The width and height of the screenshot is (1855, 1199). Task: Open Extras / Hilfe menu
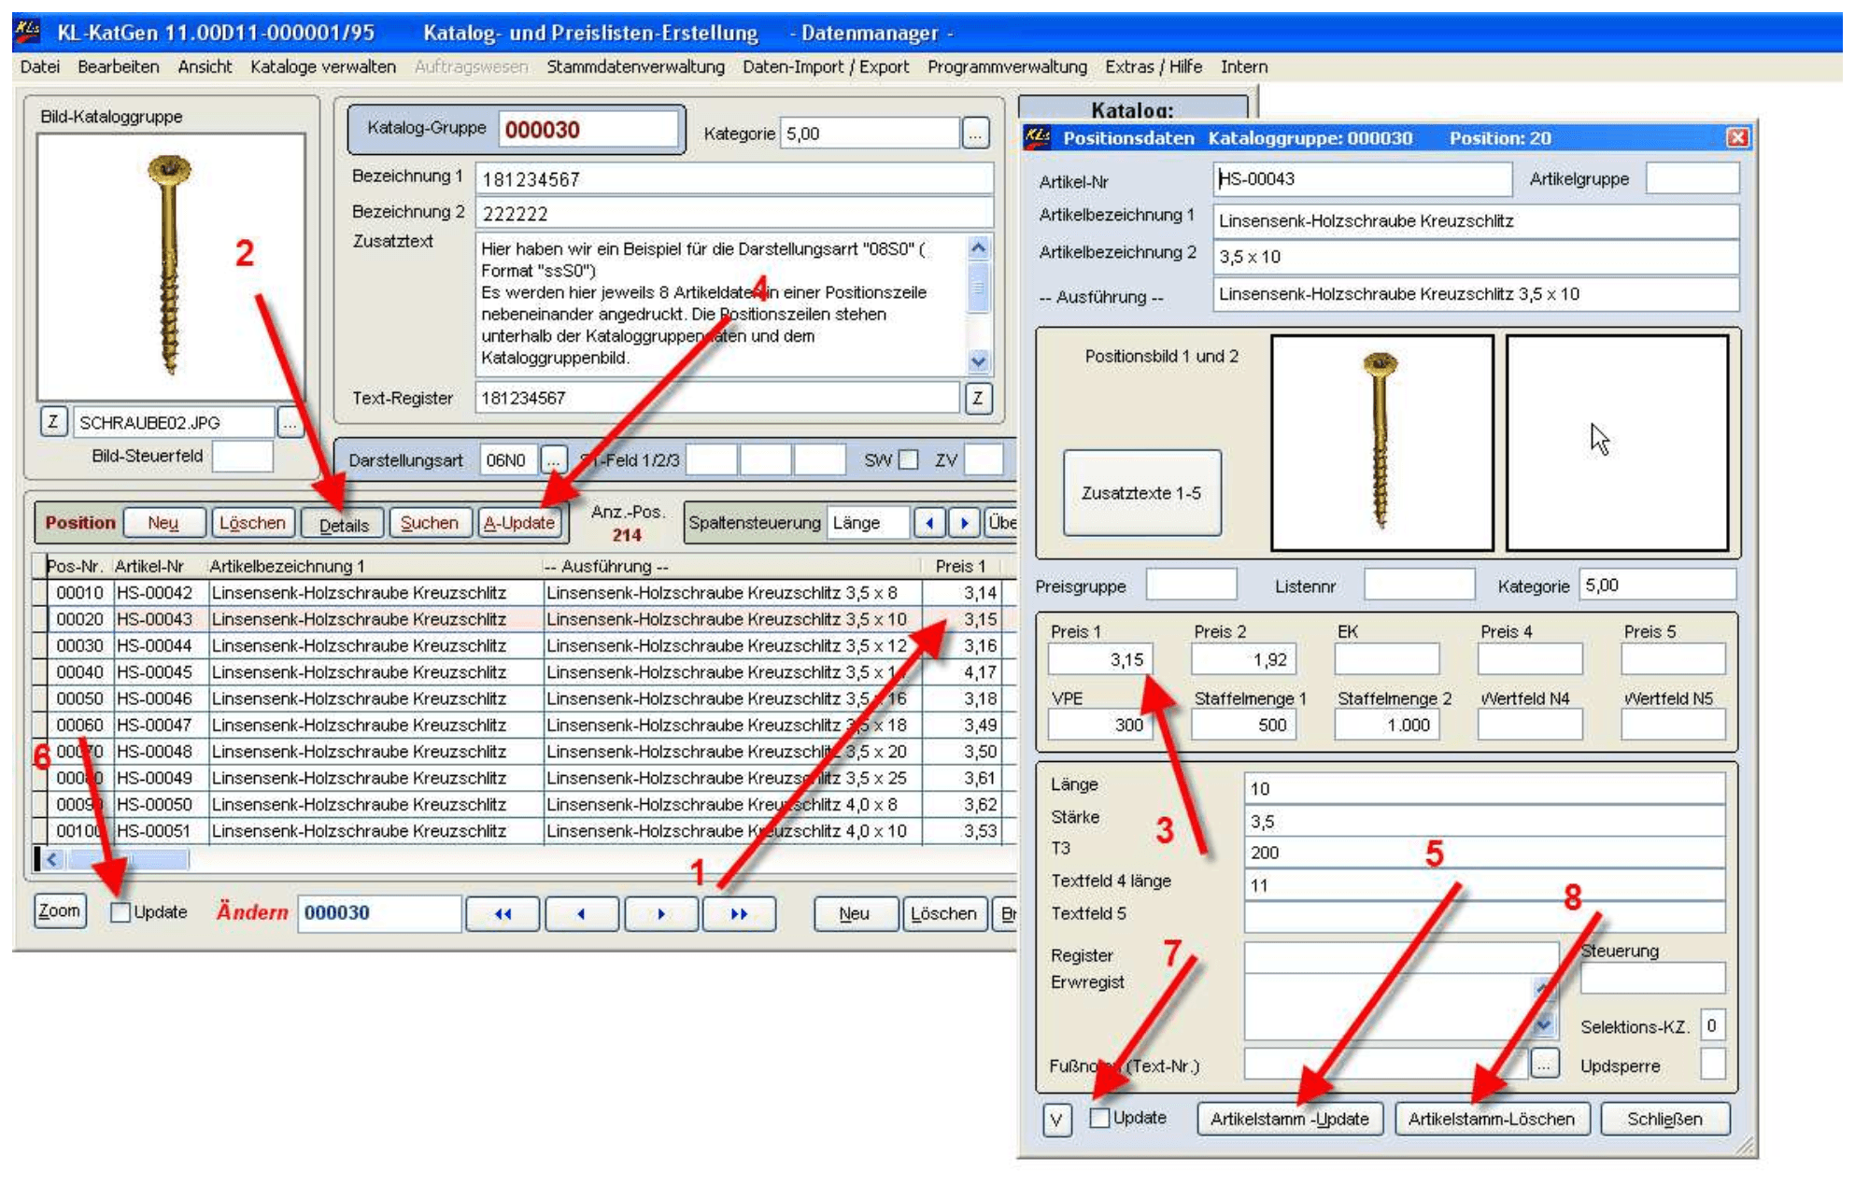click(x=1154, y=67)
